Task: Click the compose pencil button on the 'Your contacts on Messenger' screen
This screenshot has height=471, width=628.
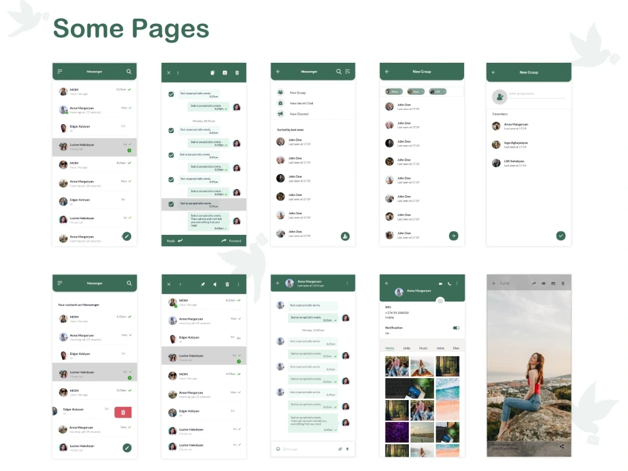Action: click(x=127, y=448)
